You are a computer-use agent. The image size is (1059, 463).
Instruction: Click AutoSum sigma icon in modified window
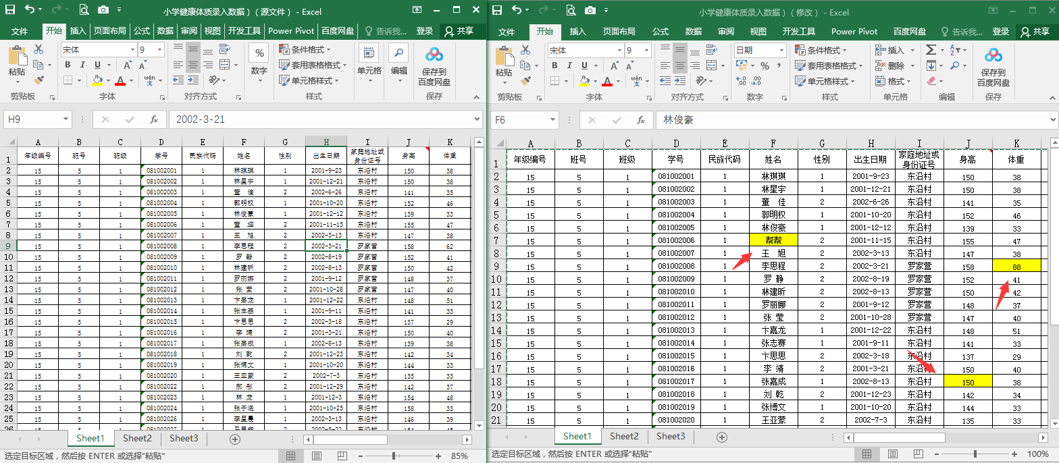coord(931,50)
